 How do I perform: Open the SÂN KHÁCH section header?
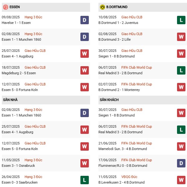point(109,100)
